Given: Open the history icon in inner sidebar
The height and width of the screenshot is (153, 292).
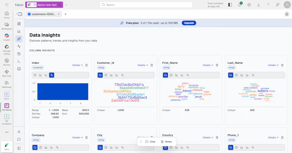Looking at the screenshot, I should 19,54.
